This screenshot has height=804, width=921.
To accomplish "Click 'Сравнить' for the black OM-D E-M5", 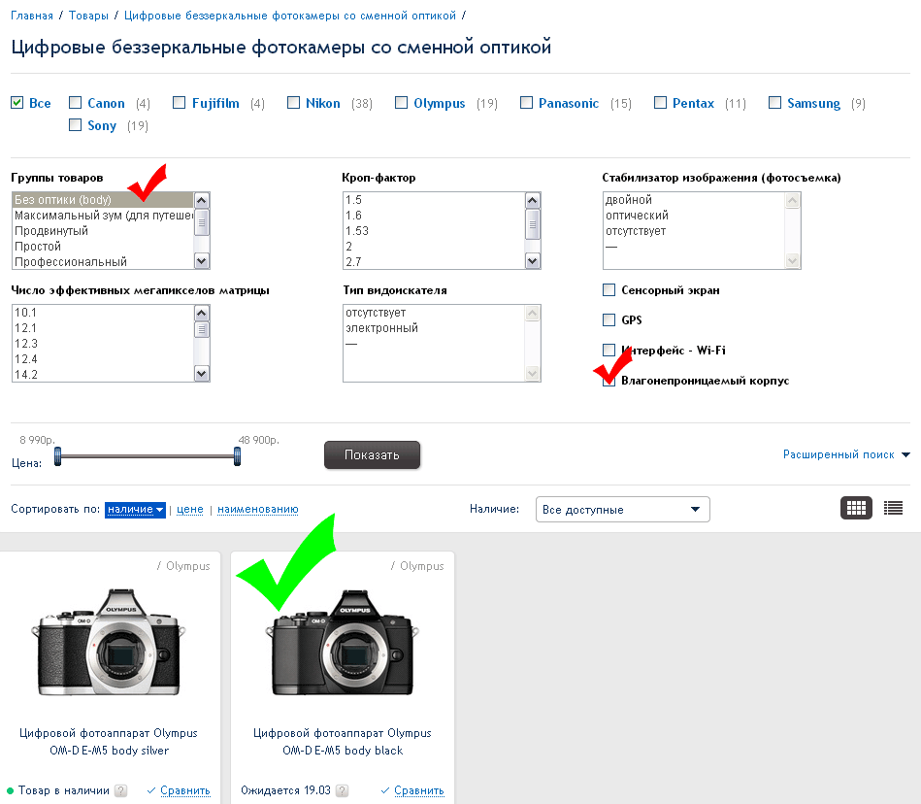I will click(x=419, y=790).
